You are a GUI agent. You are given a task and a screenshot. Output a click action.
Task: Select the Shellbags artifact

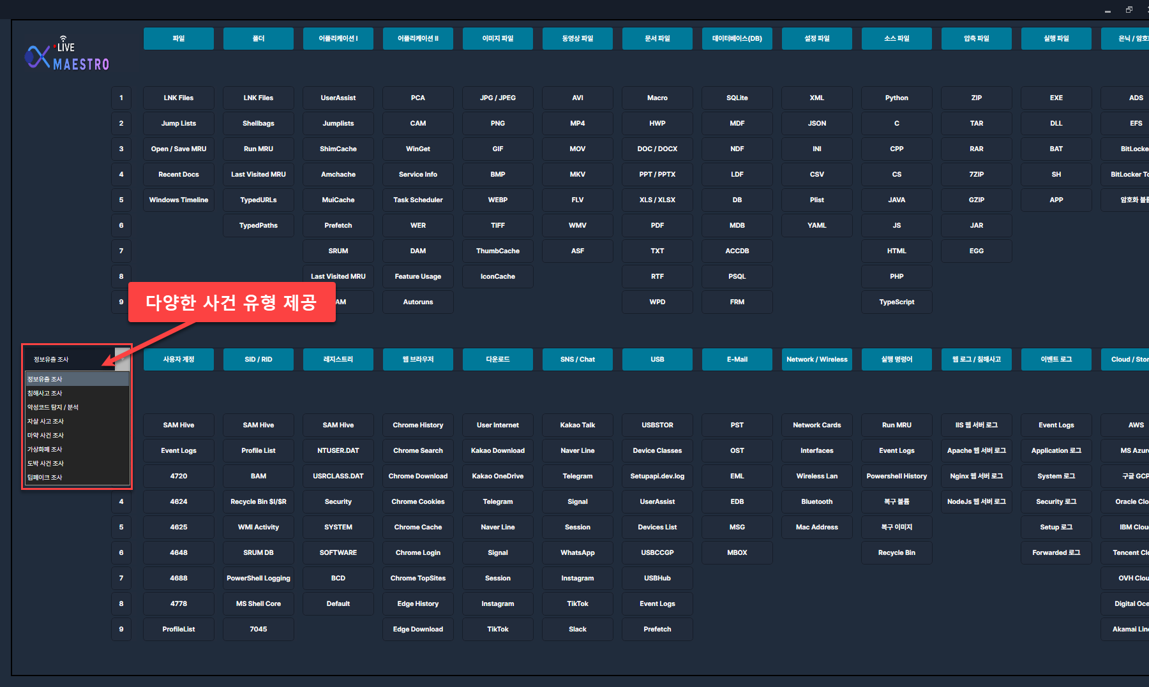pos(259,123)
